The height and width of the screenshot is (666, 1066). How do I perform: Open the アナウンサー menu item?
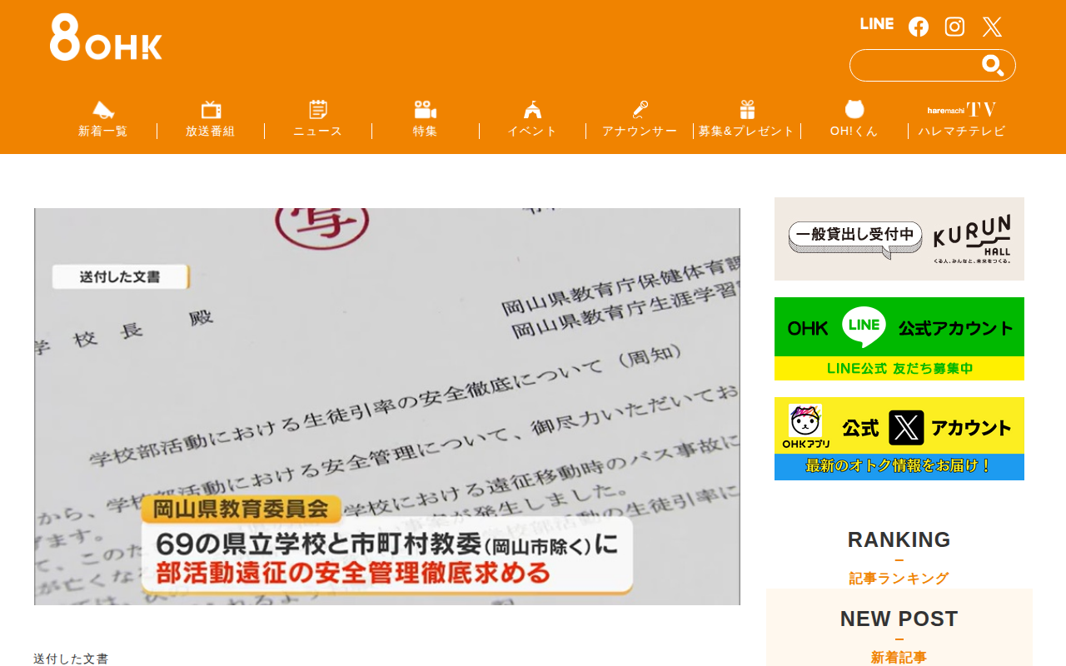point(640,132)
